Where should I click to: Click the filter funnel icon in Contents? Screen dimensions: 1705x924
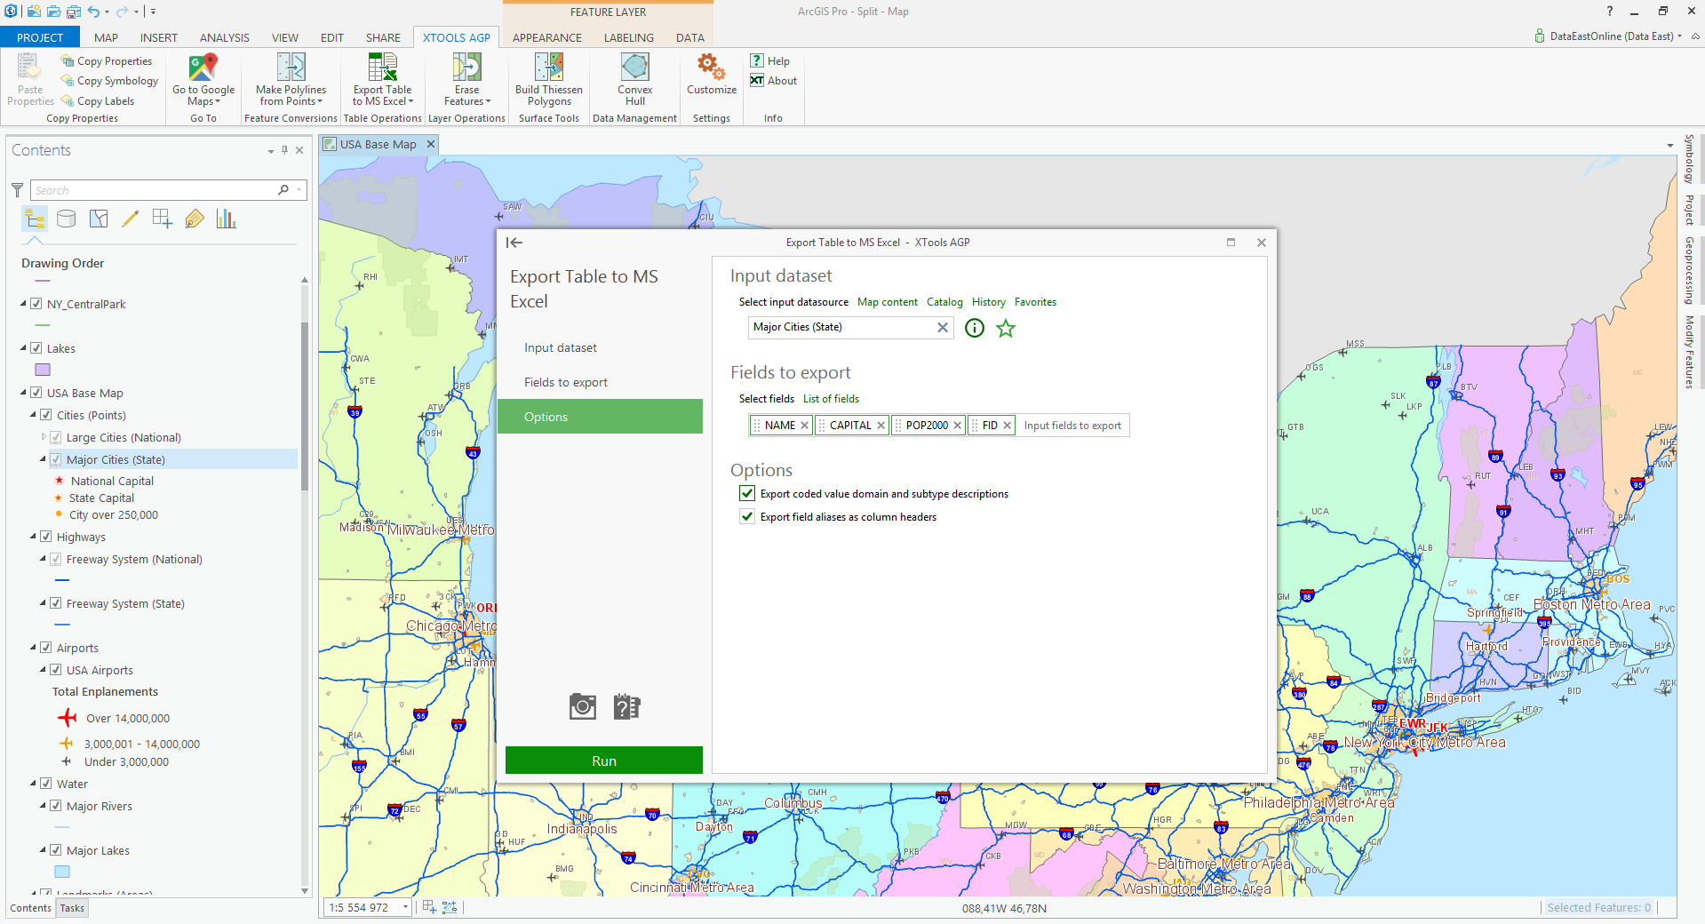17,190
